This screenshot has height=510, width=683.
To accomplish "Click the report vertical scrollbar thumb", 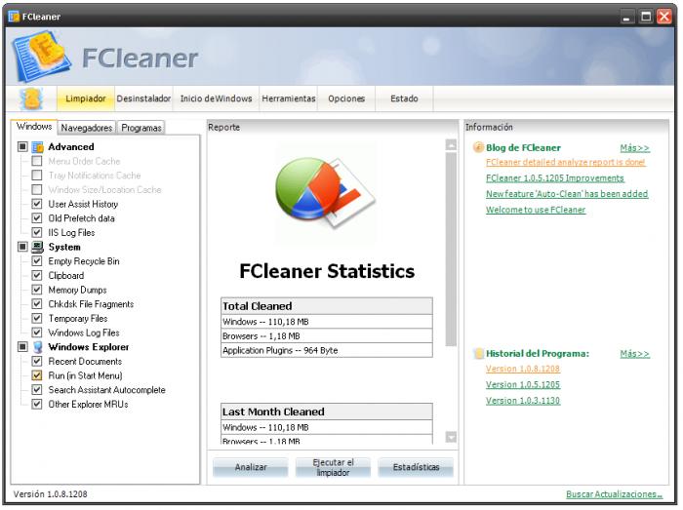I will pyautogui.click(x=451, y=249).
